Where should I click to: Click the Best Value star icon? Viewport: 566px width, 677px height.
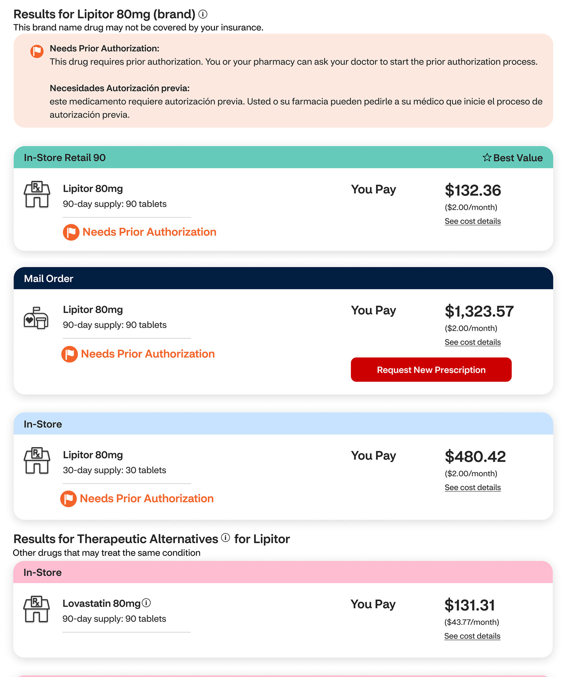487,157
